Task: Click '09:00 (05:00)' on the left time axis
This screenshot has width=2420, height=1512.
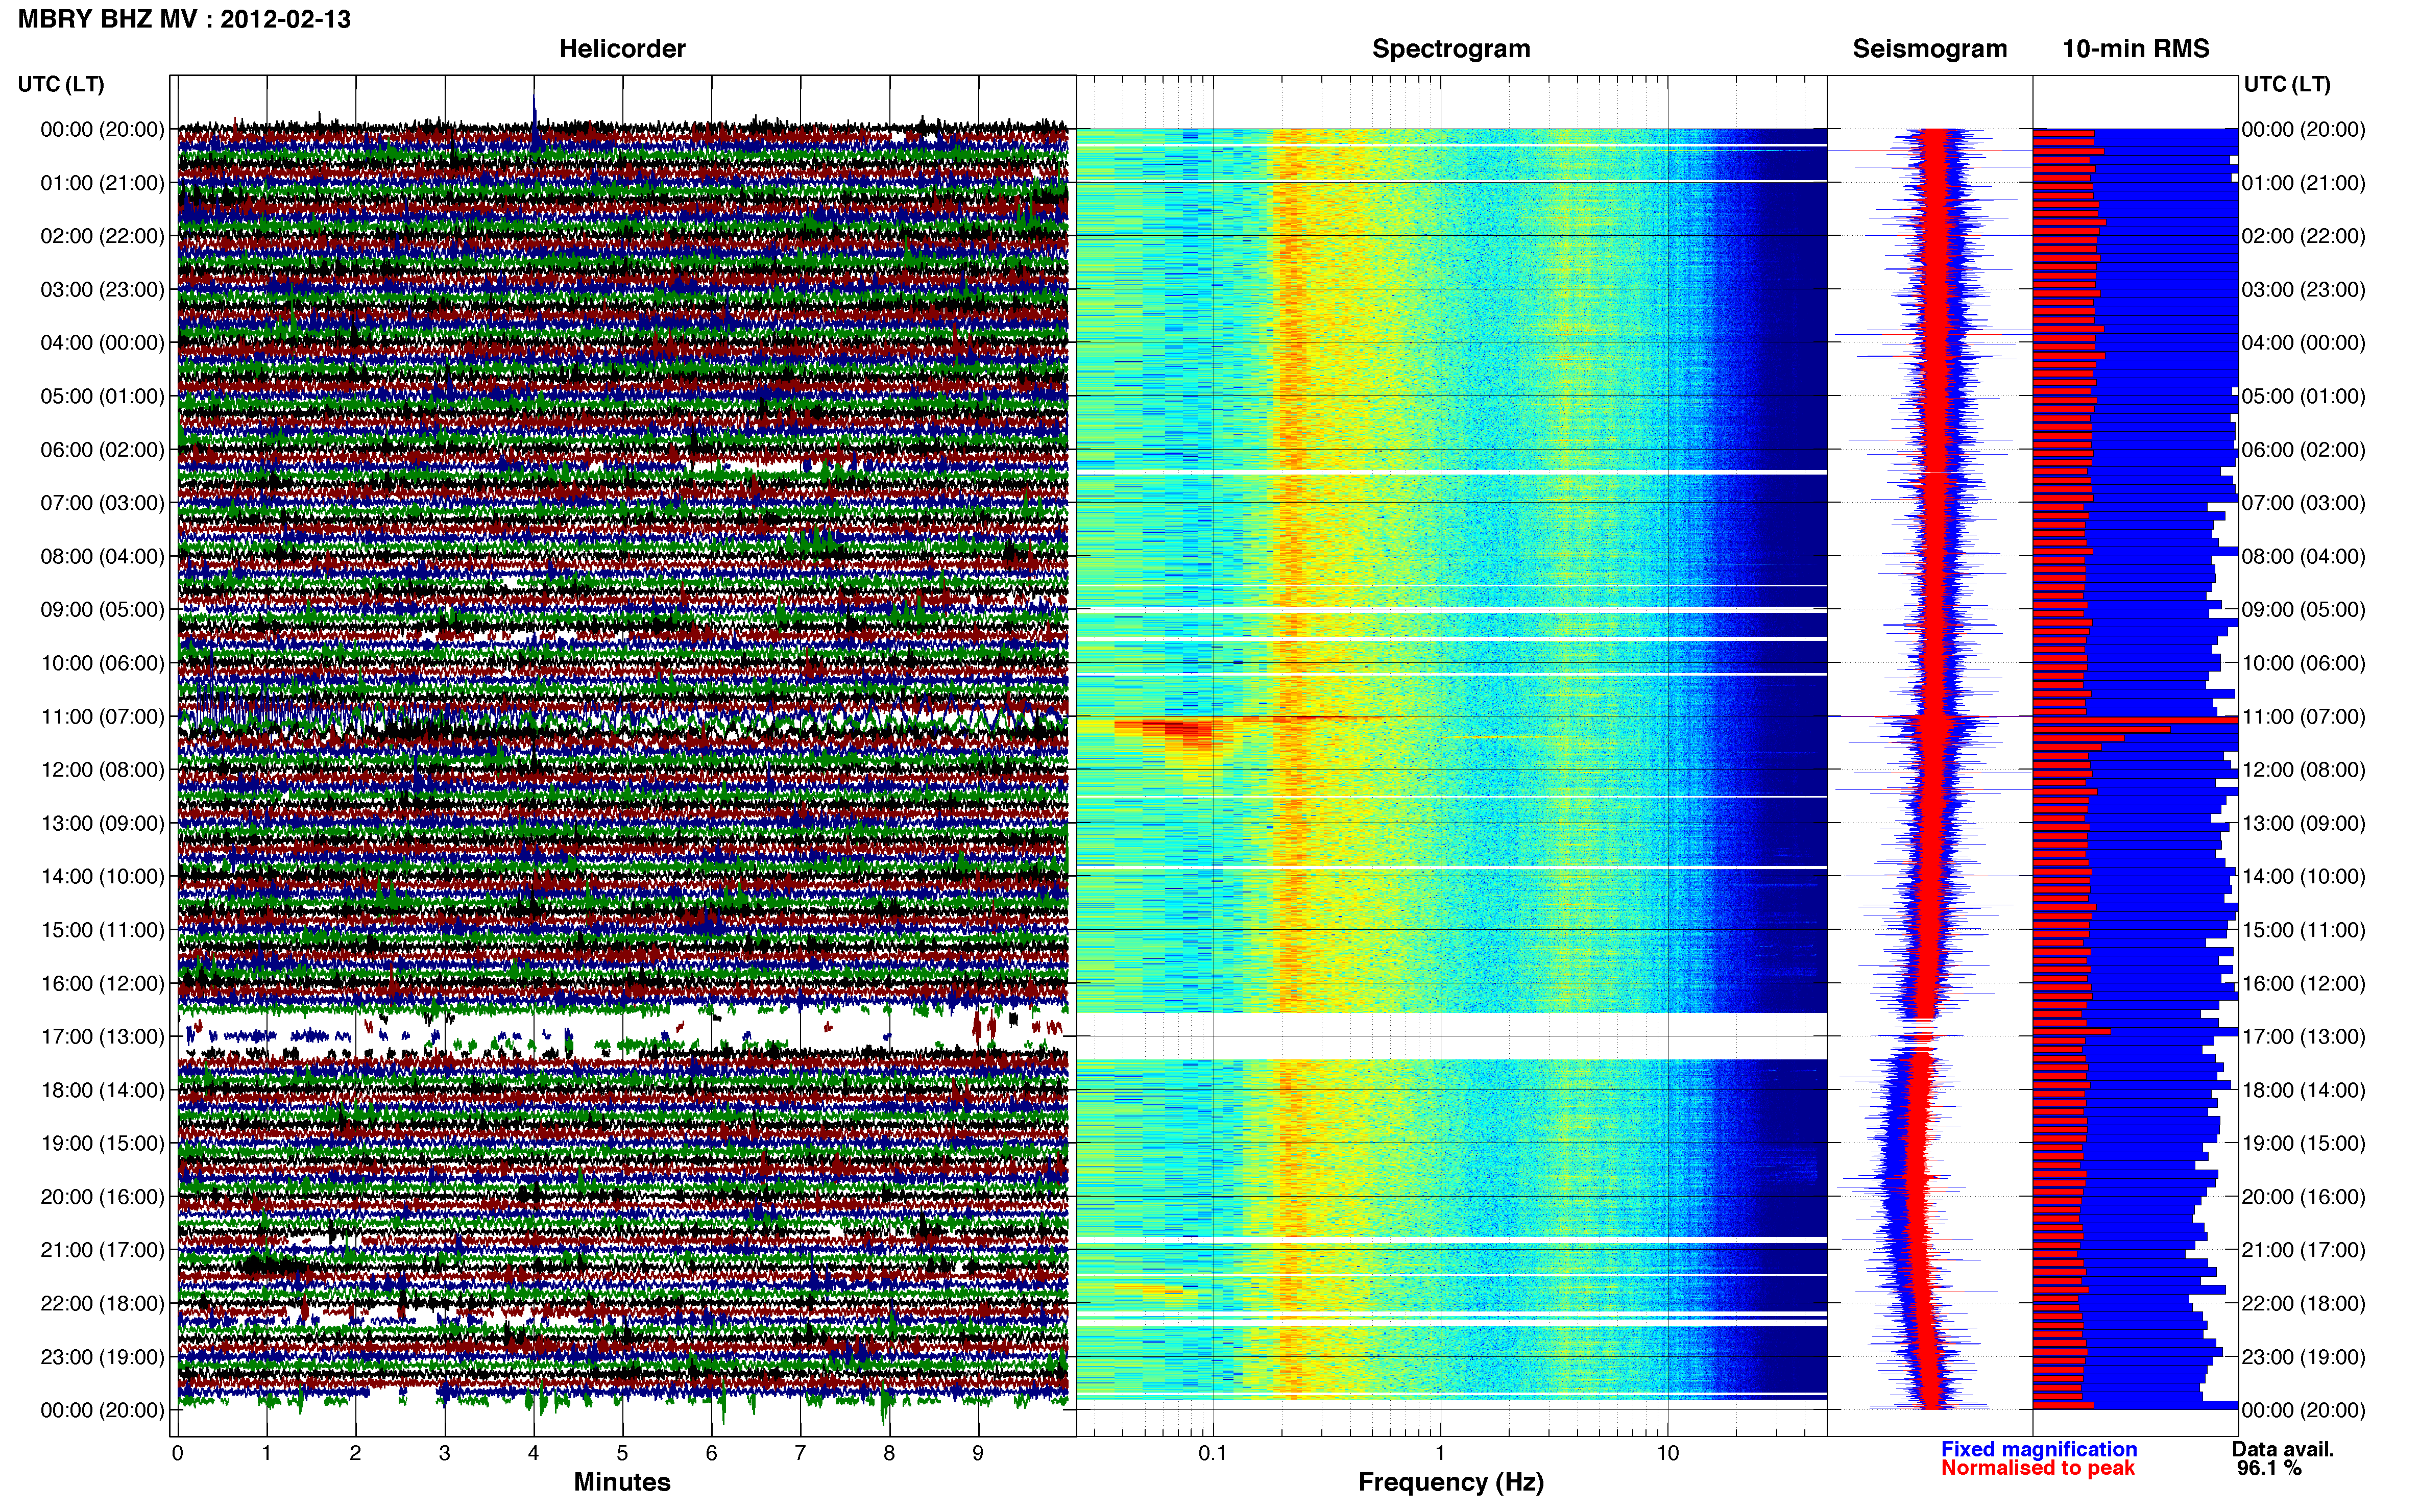Action: pos(102,610)
